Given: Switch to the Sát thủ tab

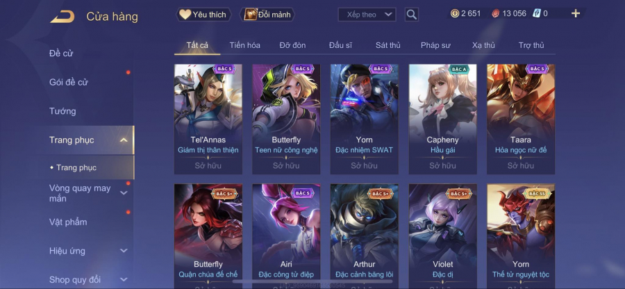Looking at the screenshot, I should click(x=387, y=45).
